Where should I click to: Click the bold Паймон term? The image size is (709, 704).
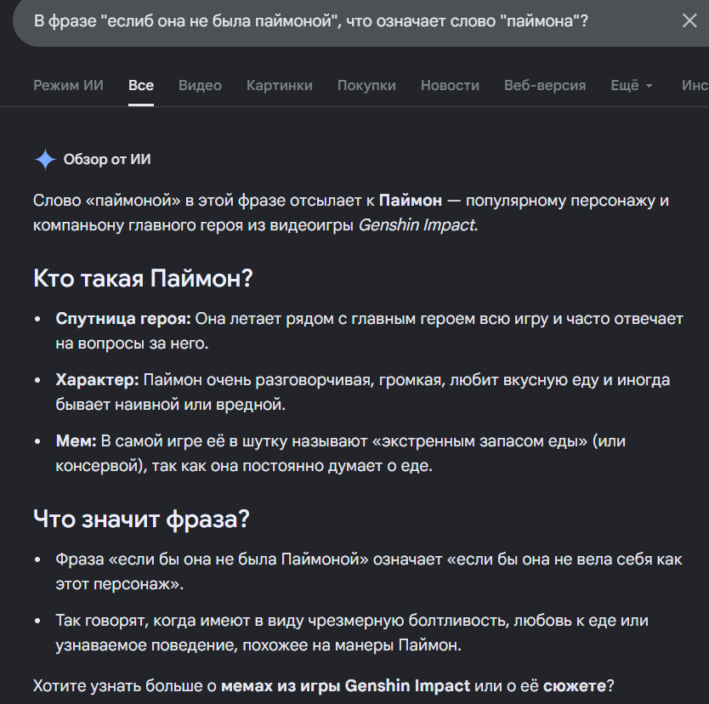coord(411,201)
